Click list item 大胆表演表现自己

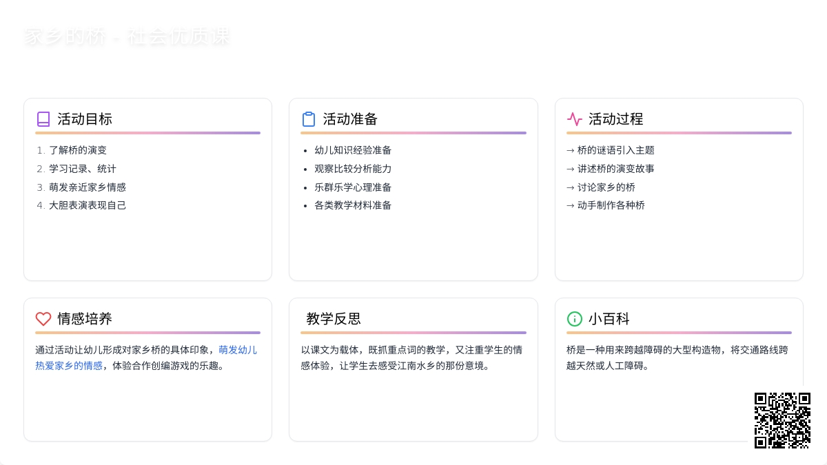pyautogui.click(x=88, y=205)
